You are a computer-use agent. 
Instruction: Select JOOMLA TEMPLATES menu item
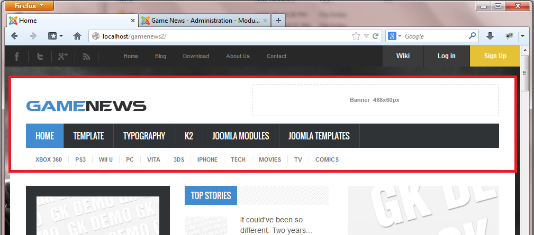tap(319, 136)
